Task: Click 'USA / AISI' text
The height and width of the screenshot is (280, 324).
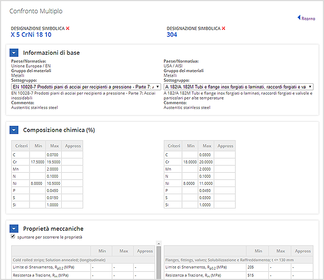Action: [x=173, y=66]
